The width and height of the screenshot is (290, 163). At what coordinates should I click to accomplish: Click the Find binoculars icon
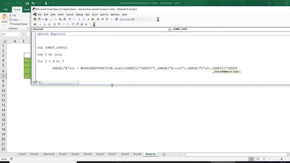[64, 19]
